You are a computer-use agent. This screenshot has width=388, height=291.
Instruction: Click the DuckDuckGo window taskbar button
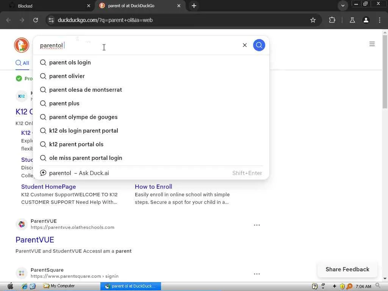(131, 286)
